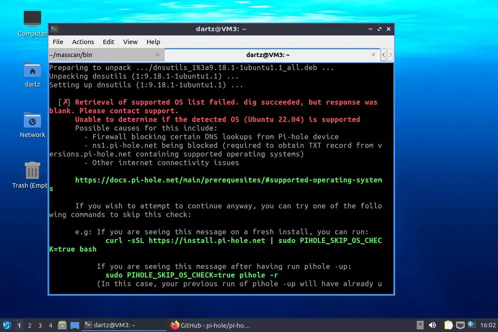The width and height of the screenshot is (498, 332).
Task: Launch the file manager from the panel
Action: coord(62,326)
